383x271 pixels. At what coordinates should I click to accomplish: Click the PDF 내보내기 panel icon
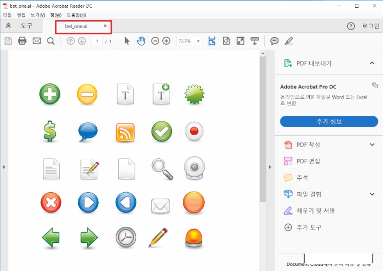coord(288,64)
